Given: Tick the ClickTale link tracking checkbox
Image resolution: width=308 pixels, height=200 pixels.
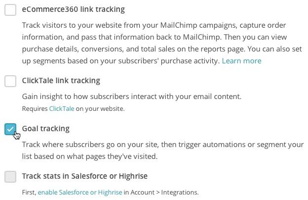Looking at the screenshot, I should coord(10,81).
